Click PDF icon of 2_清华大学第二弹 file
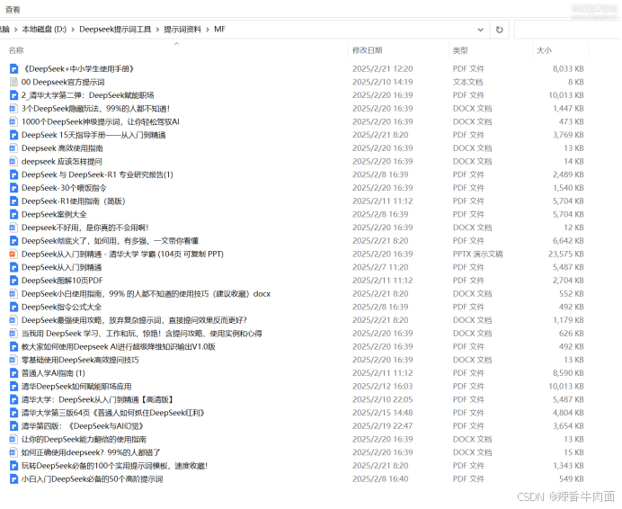The width and height of the screenshot is (622, 509). [13, 95]
